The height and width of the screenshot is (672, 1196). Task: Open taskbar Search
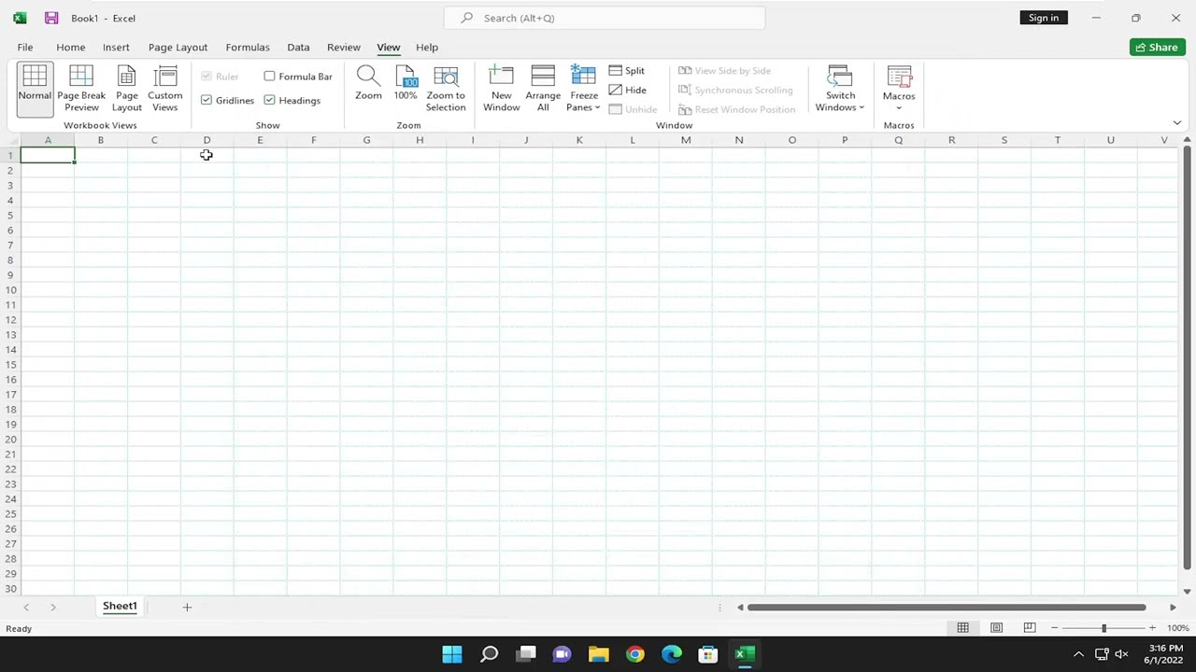489,654
